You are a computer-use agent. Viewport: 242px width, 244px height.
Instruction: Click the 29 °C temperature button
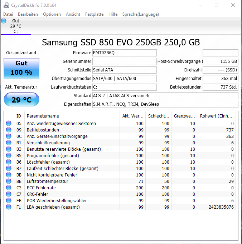click(x=21, y=99)
